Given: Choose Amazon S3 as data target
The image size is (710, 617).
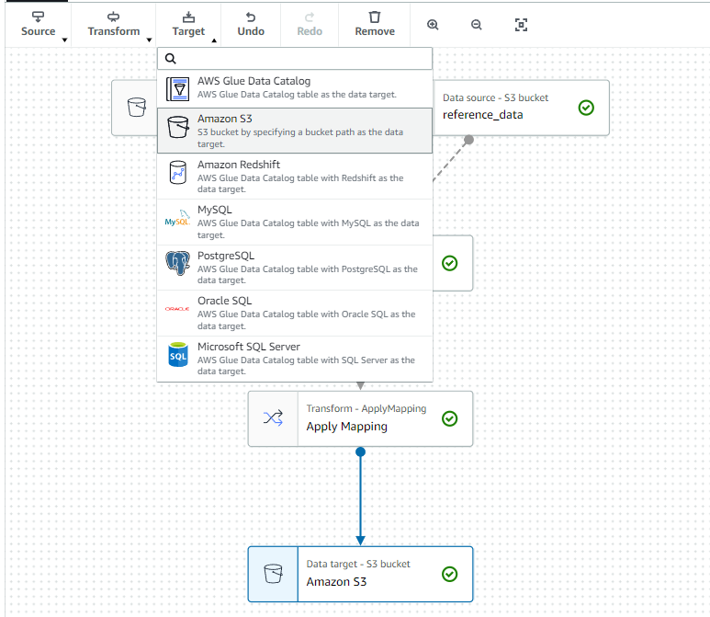Looking at the screenshot, I should click(295, 131).
